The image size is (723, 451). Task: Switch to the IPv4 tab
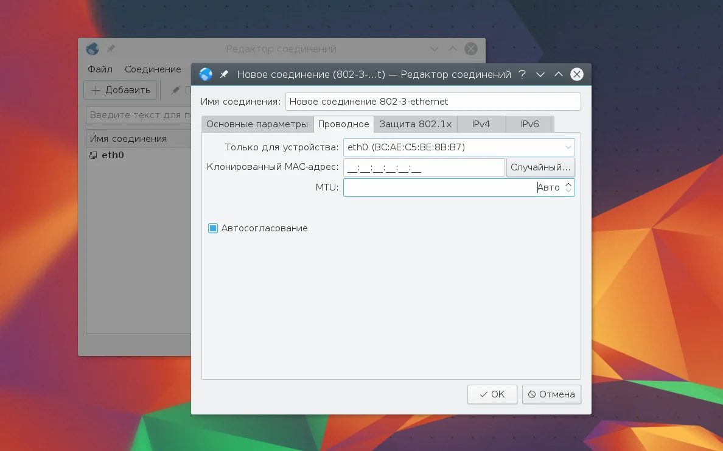[481, 124]
